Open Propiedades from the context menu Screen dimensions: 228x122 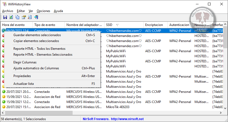tap(52, 76)
